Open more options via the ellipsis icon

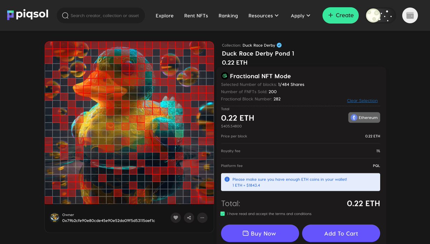202,217
